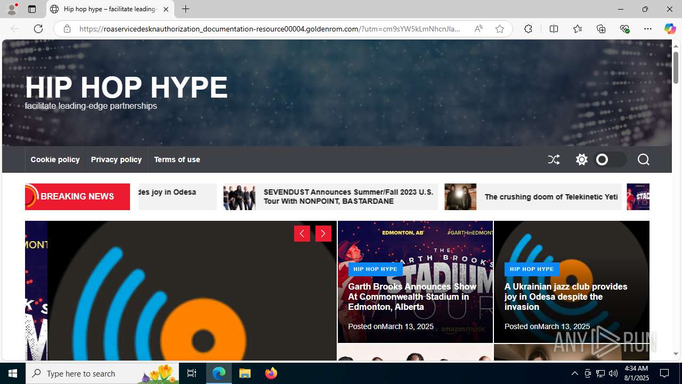Click scrollbar down arrow
Screen dimensions: 682x384
pyautogui.click(x=676, y=354)
